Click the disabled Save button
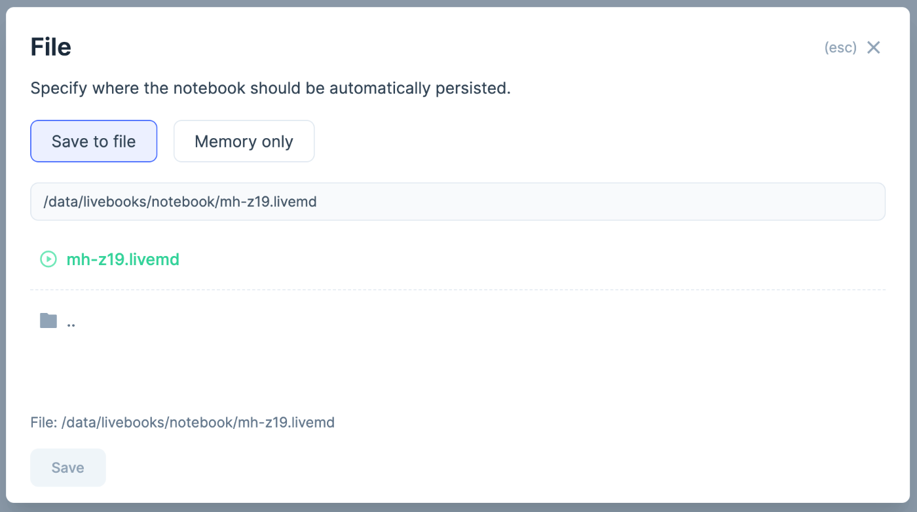917x512 pixels. click(68, 467)
